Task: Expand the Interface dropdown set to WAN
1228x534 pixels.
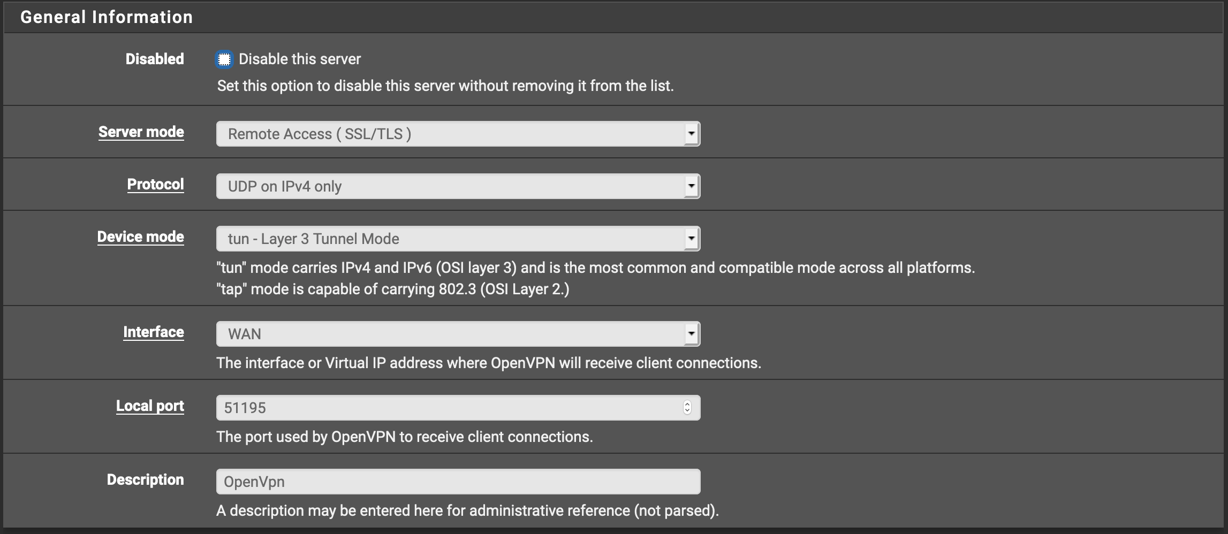Action: click(x=458, y=334)
